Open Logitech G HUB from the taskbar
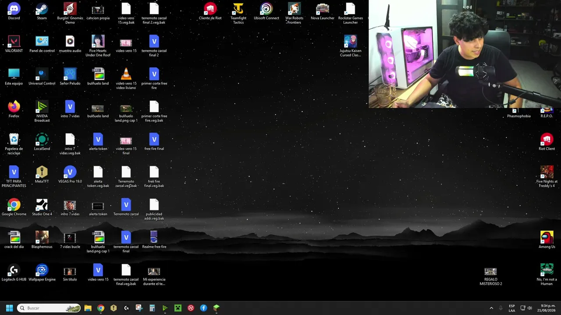The image size is (561, 315). coord(126,308)
